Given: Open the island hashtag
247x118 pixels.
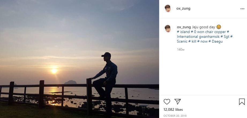Looking at the screenshot, I should click(x=183, y=32).
